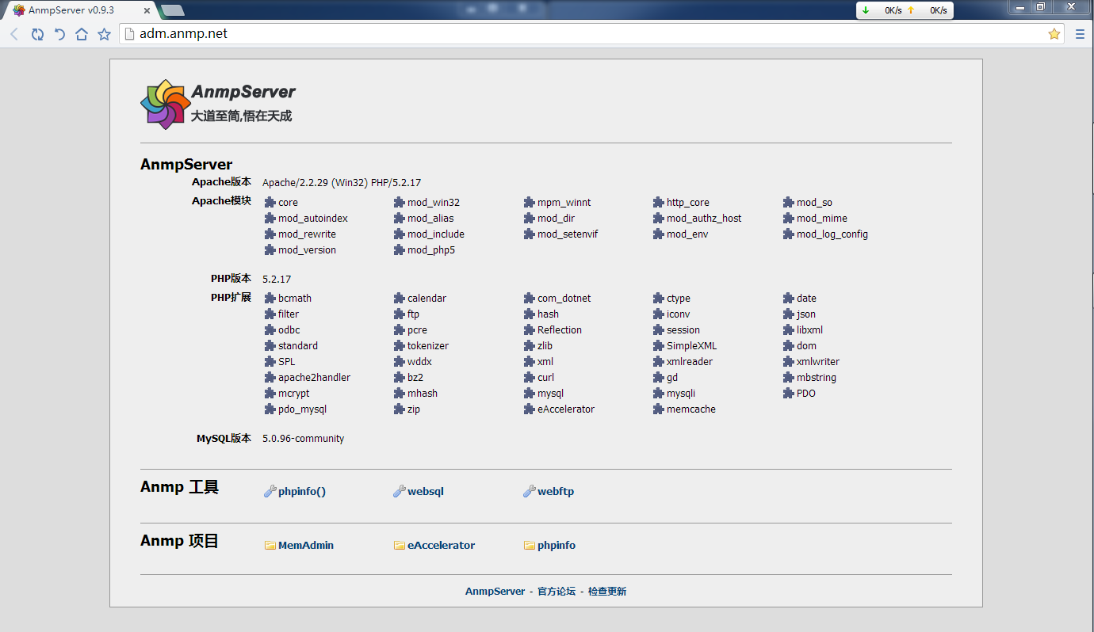
Task: Go back with the browser back arrow
Action: (14, 34)
